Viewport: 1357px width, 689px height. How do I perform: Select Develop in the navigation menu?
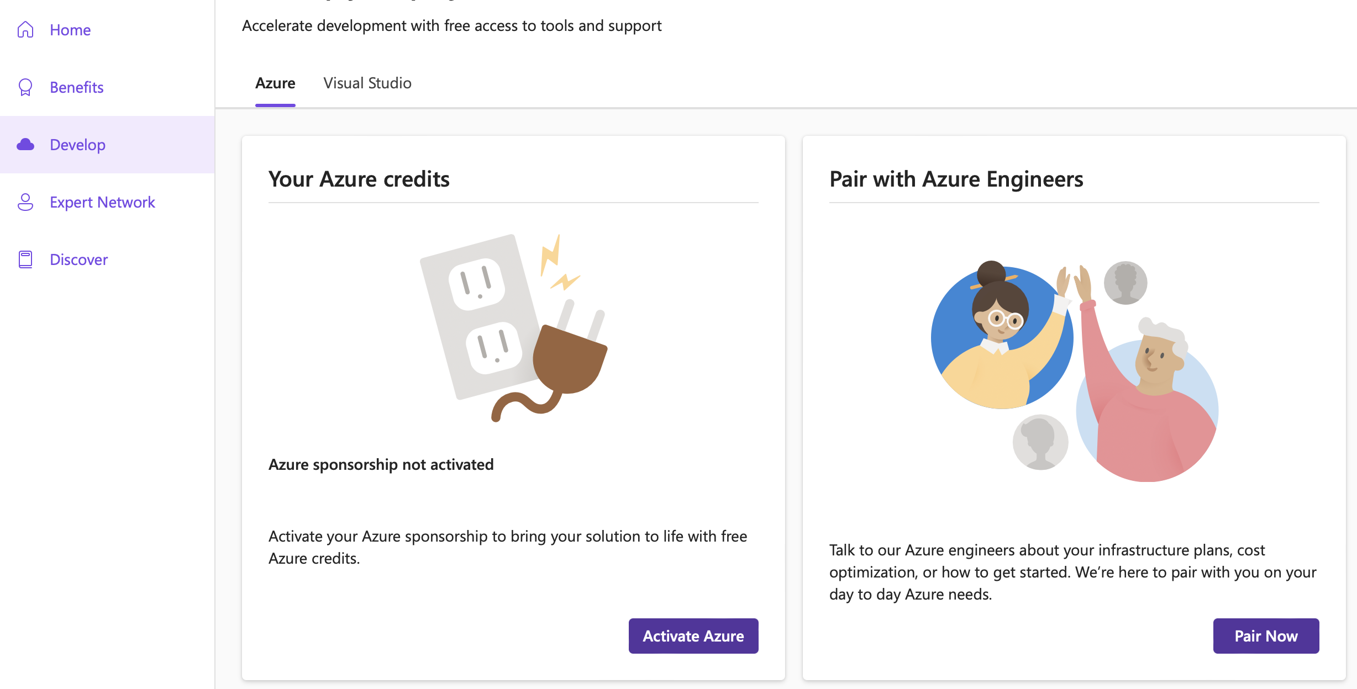click(77, 145)
